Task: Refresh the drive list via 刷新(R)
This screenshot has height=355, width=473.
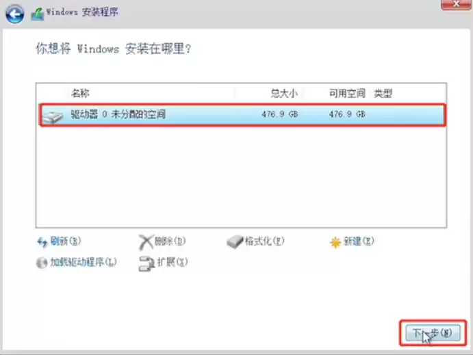Action: coord(66,241)
